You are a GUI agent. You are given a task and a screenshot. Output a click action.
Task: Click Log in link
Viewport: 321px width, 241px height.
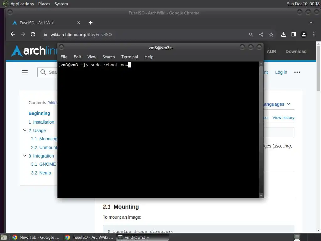coord(281,72)
